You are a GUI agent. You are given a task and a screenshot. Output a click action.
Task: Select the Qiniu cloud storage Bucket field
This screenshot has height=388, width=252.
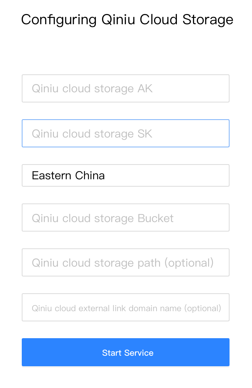(x=125, y=218)
